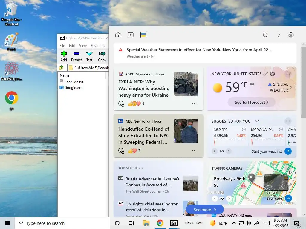Select Read Me.txt file
Viewport: 306px width, 229px height.
pos(71,82)
